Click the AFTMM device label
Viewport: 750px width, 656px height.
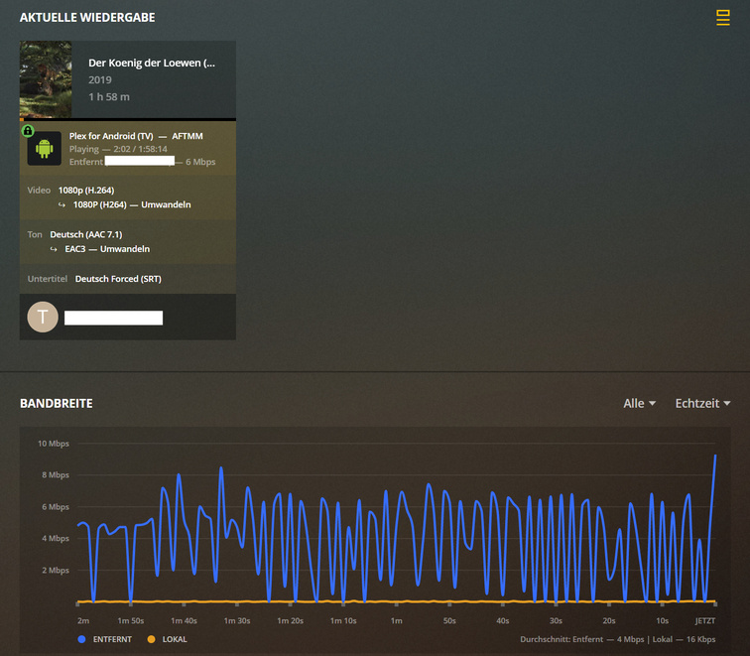pos(187,136)
